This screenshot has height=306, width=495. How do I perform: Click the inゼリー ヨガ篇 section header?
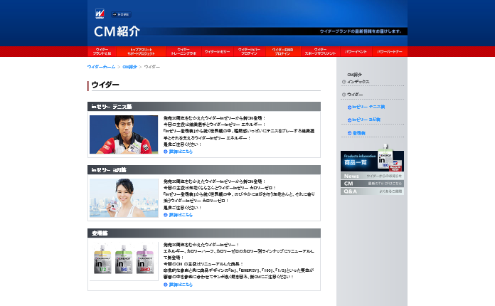tap(204, 170)
